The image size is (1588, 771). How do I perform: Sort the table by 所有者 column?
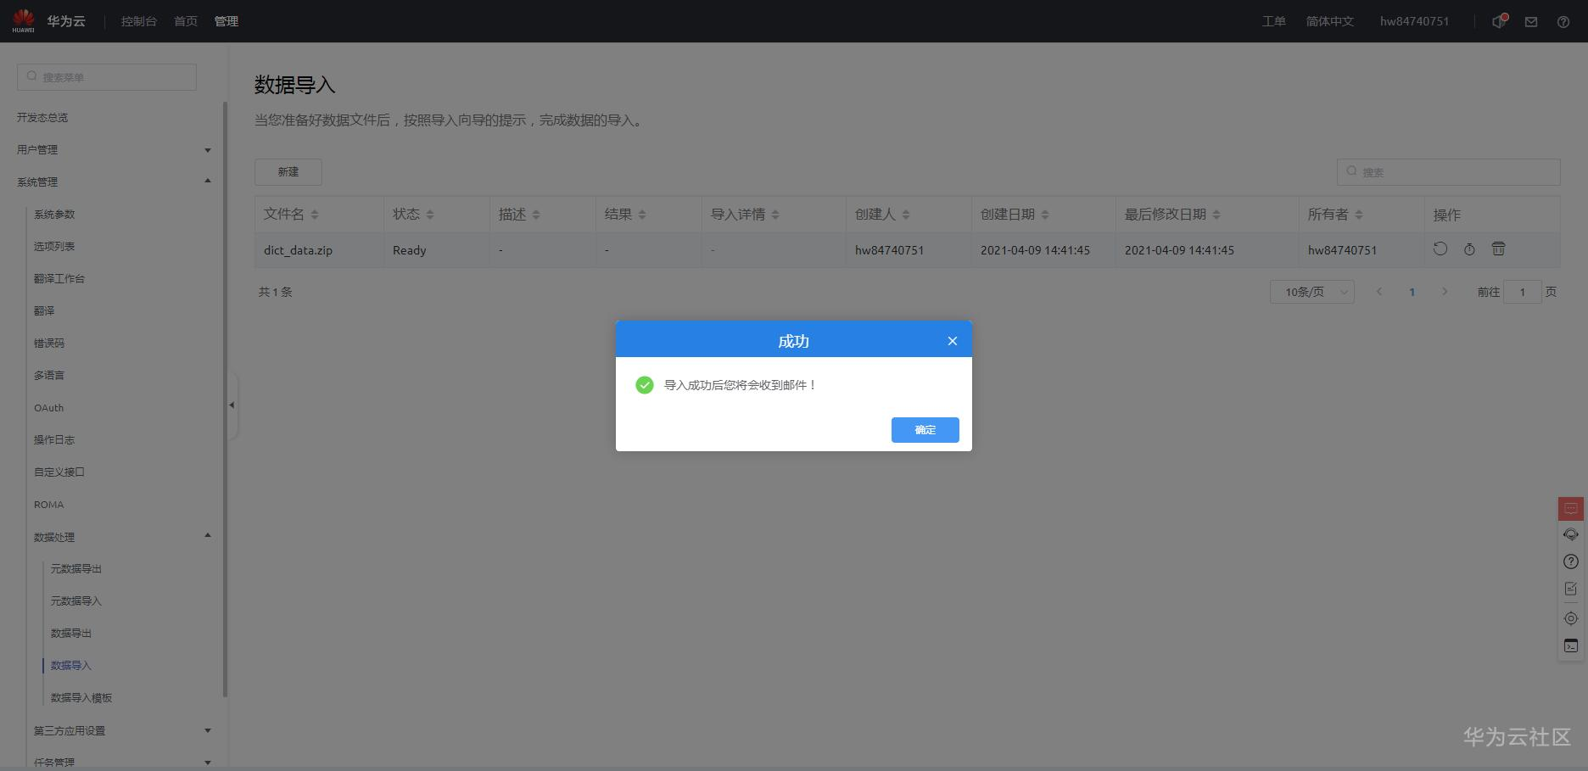[x=1359, y=215]
